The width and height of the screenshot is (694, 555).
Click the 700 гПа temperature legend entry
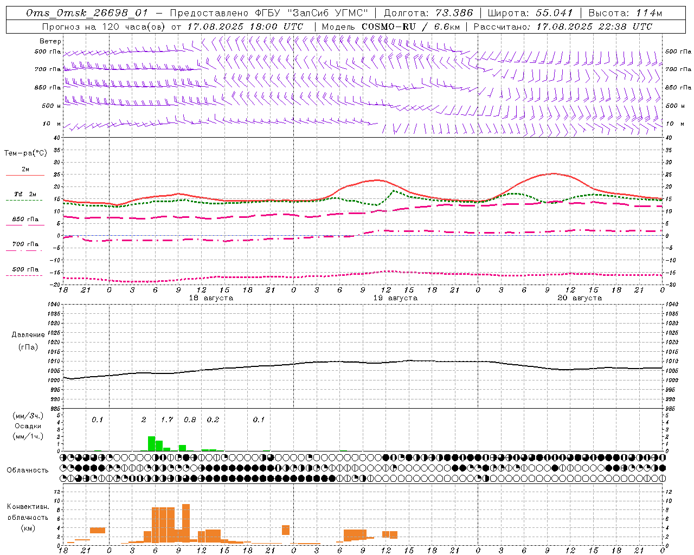pyautogui.click(x=25, y=244)
